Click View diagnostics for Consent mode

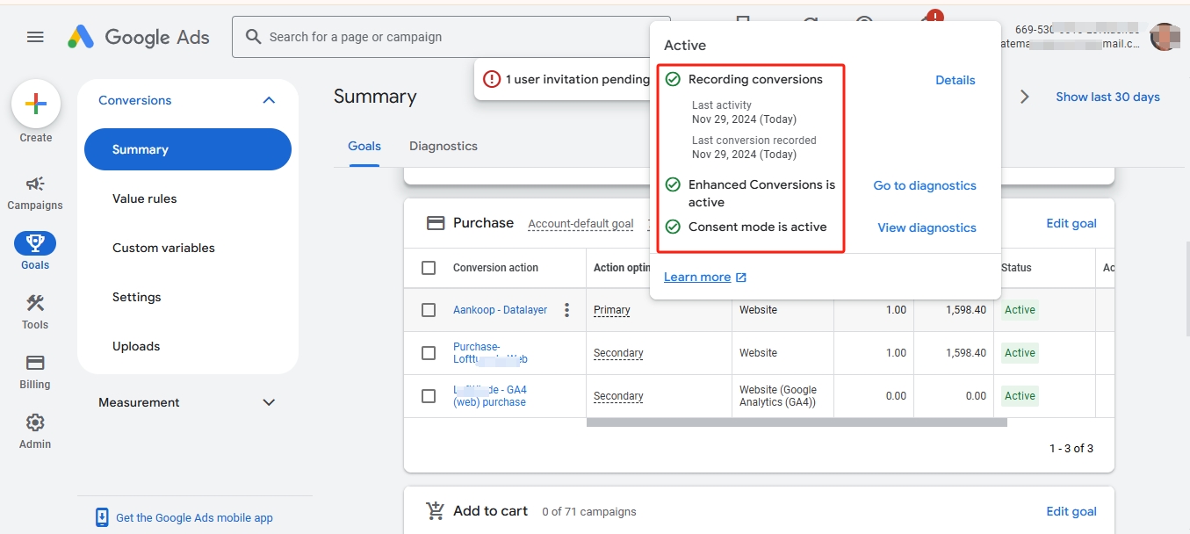[927, 227]
